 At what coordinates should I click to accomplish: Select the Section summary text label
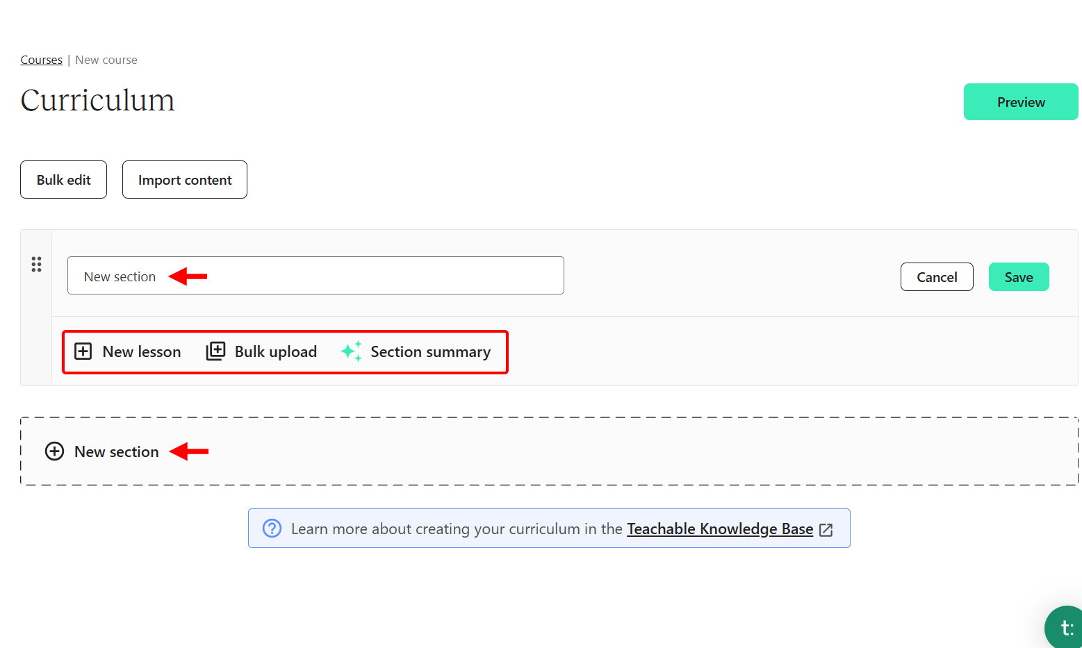coord(431,352)
